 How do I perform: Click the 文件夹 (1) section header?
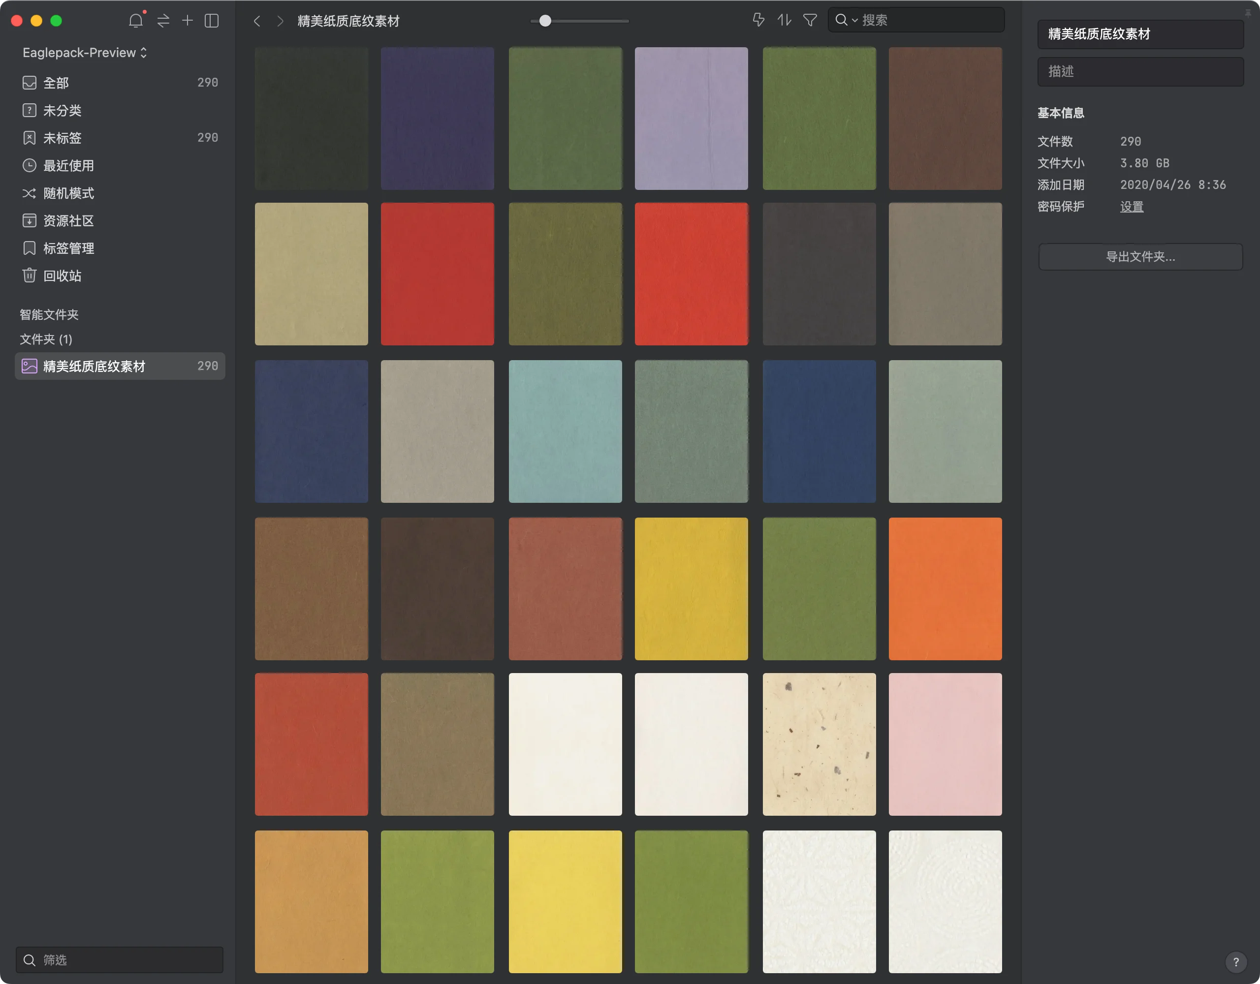[x=46, y=339]
